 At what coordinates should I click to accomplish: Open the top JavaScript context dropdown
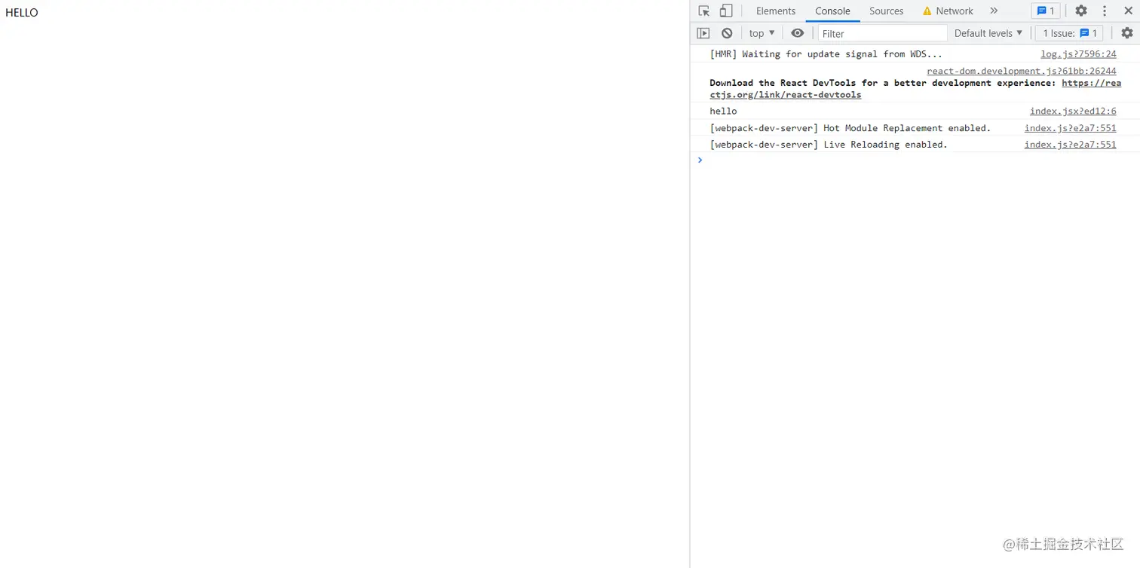coord(762,33)
